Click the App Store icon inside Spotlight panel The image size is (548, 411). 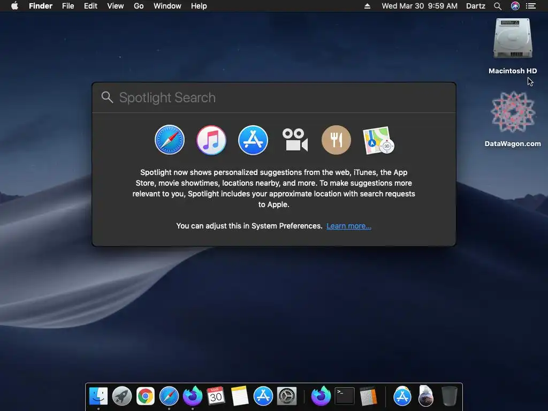point(253,140)
